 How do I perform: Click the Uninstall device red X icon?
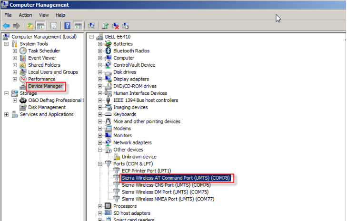coord(116,26)
